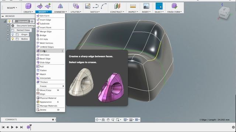Choose Bridge from the menu
Viewport: 236px width, 132px height.
tap(50, 36)
